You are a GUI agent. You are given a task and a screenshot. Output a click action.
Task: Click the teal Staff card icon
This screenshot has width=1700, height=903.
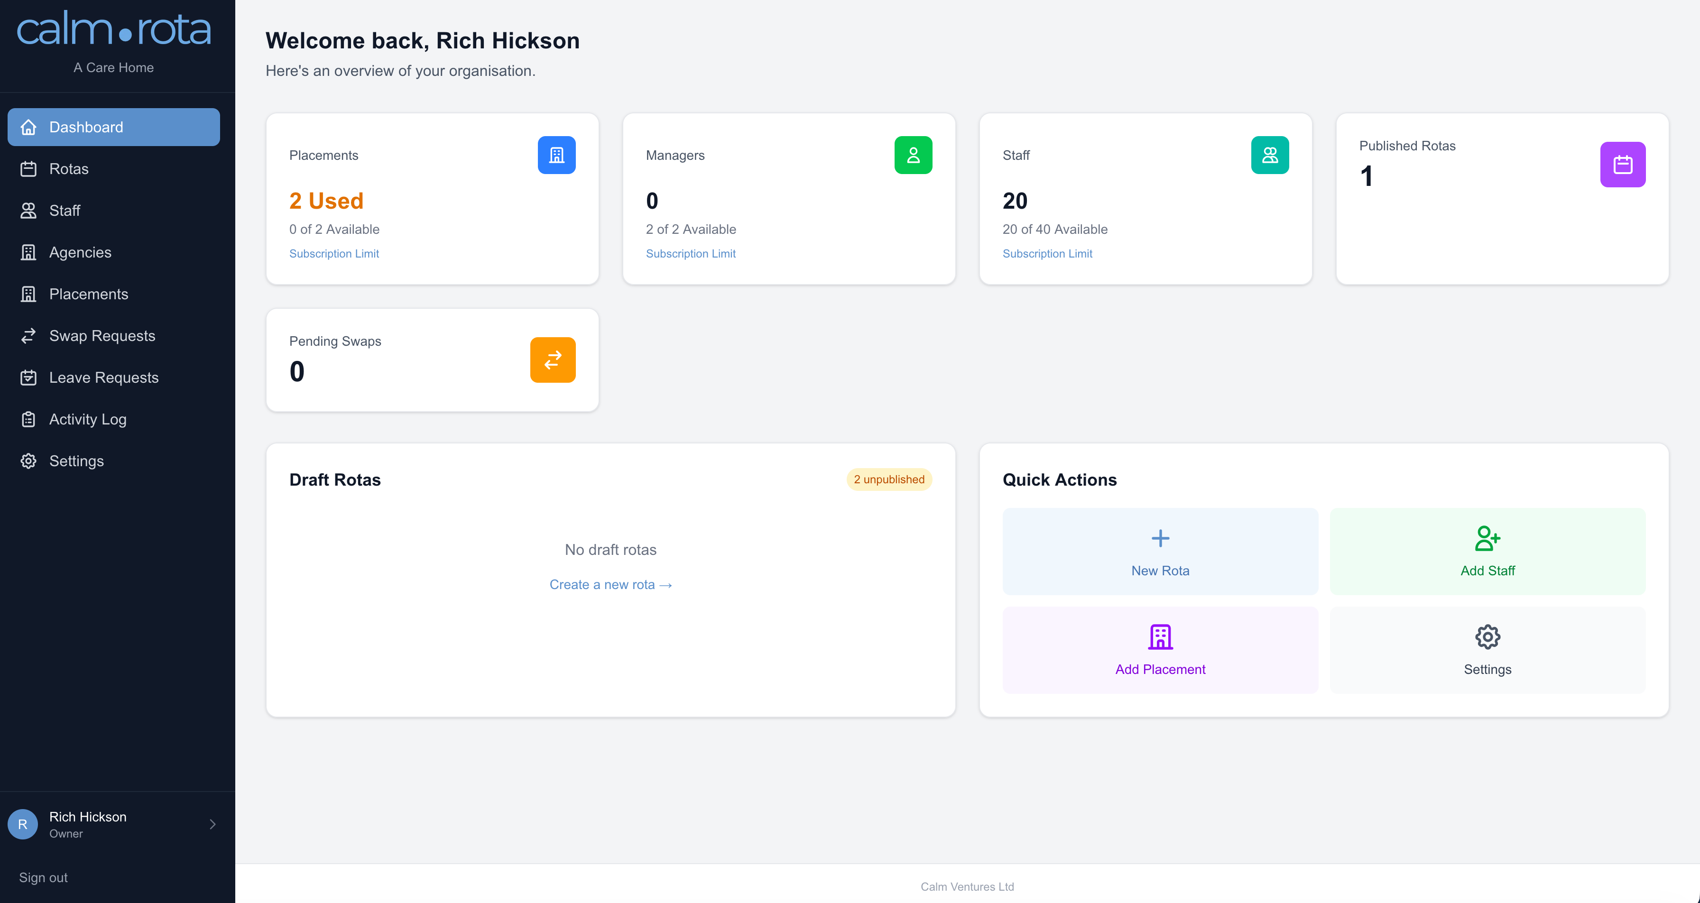(1270, 155)
